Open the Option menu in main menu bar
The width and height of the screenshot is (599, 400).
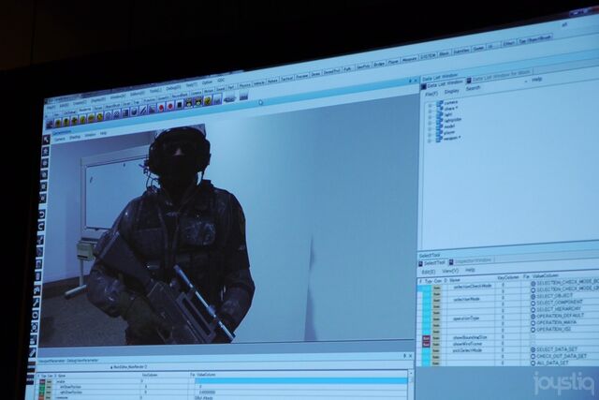(207, 82)
